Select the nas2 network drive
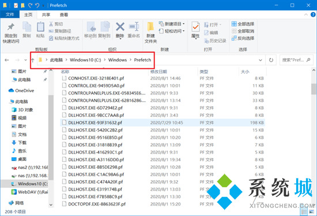Image resolution: width=317 pixels, height=216 pixels. (30, 168)
